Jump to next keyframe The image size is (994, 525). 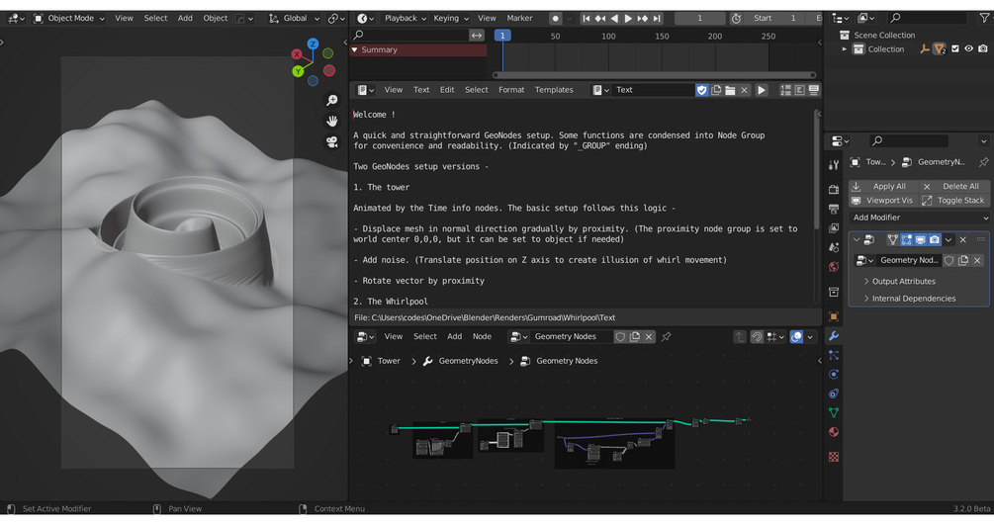(642, 19)
